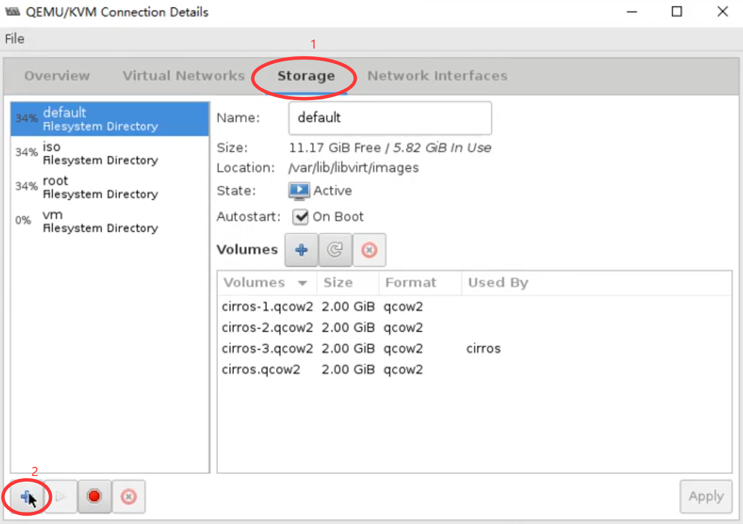Viewport: 743px width, 524px height.
Task: Click the Active state monitor icon
Action: [299, 191]
